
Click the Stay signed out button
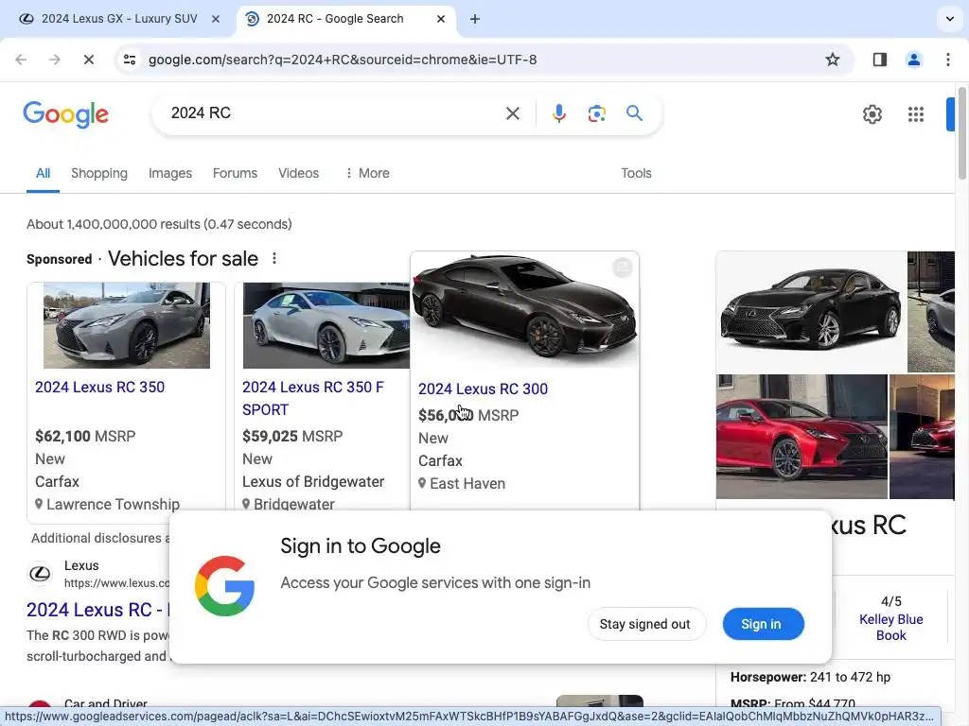click(645, 624)
